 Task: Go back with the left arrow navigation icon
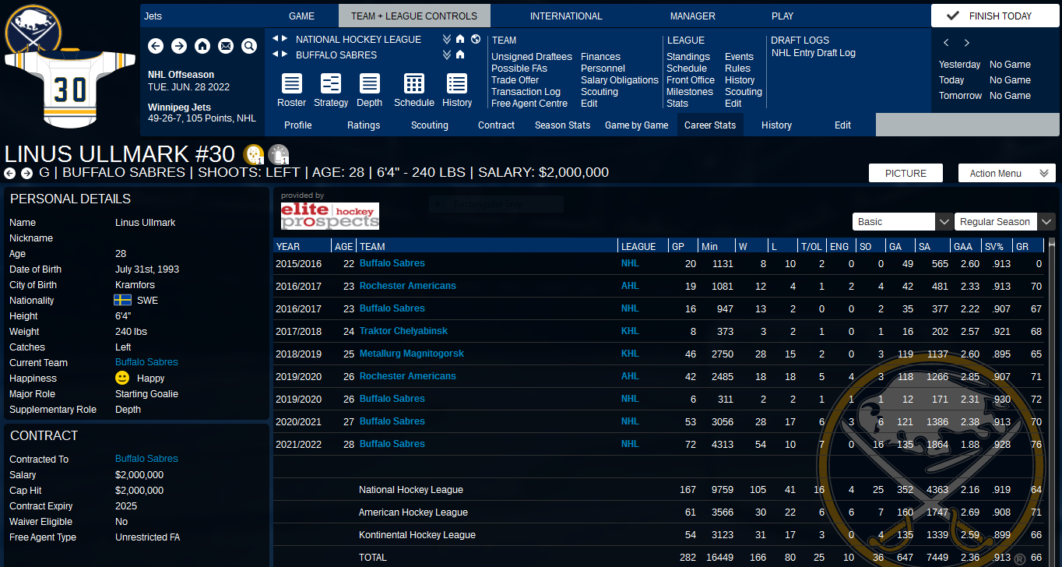[156, 47]
